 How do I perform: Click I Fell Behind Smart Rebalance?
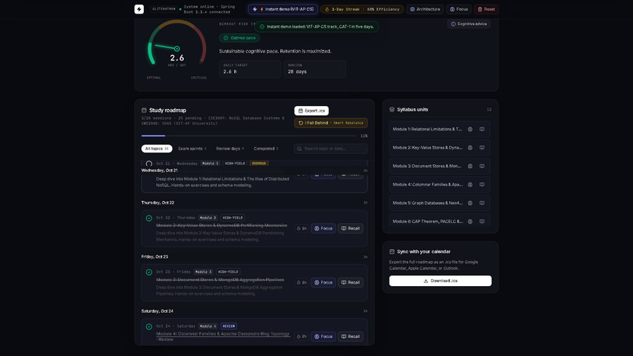coord(331,123)
